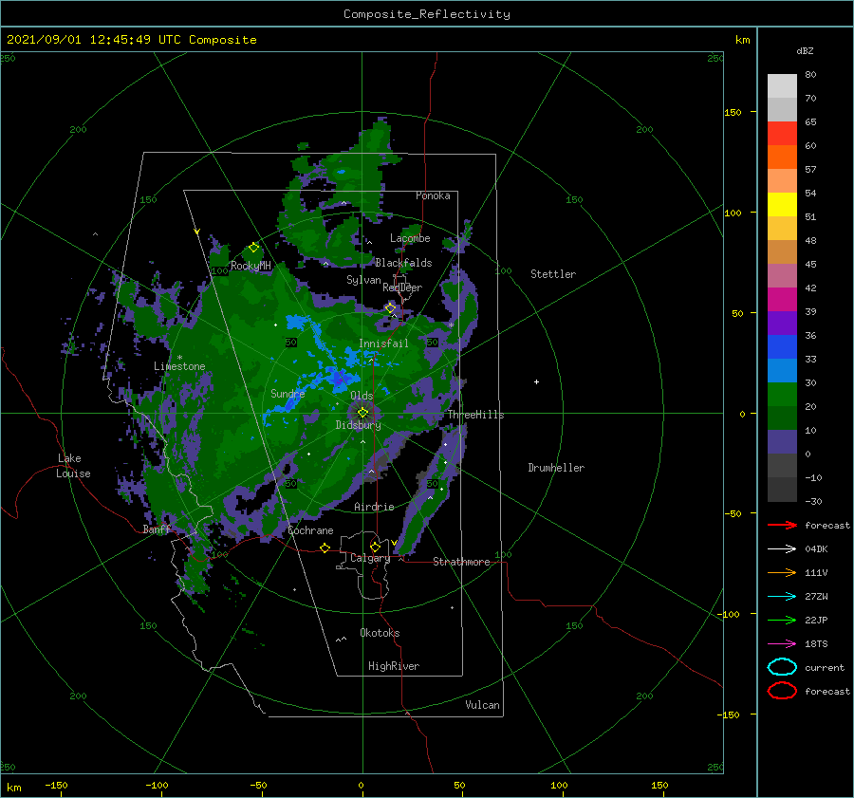854x798 pixels.
Task: Click the 65 dBZ red color swatch
Action: point(782,133)
